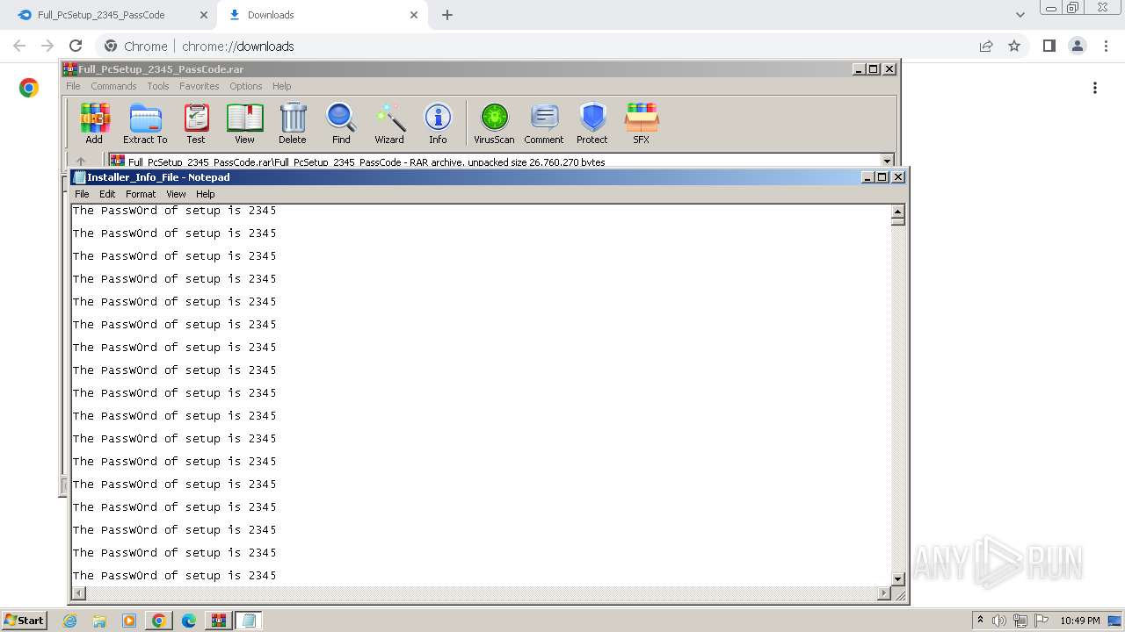Open Chrome profile avatar
The image size is (1125, 632).
click(1077, 46)
